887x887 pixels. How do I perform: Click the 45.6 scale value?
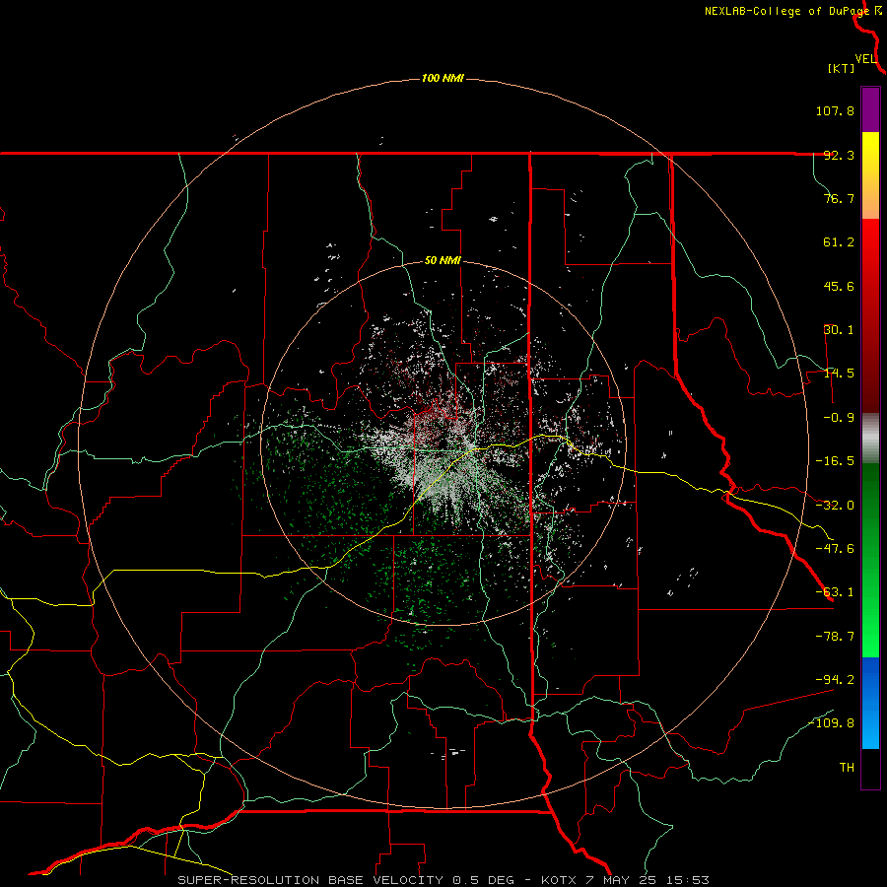click(x=839, y=286)
